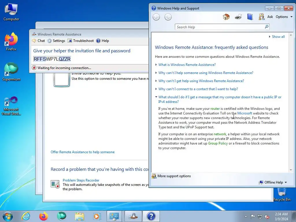
Task: Open the Group Policy glossary link
Action: (x=218, y=143)
